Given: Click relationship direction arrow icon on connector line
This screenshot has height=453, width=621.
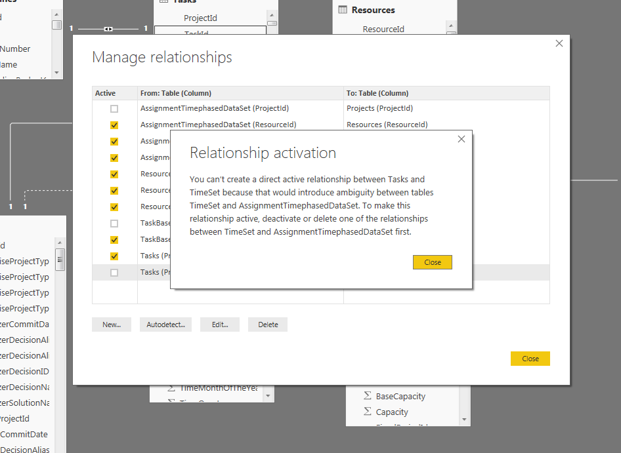Looking at the screenshot, I should click(108, 29).
